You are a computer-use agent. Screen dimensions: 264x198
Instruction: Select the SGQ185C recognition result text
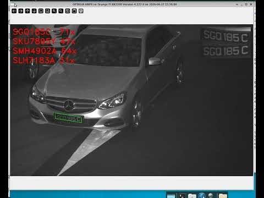[x=44, y=32]
